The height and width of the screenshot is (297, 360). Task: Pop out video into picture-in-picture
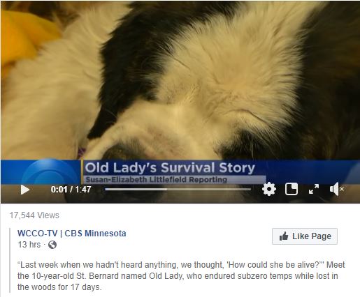coord(291,189)
